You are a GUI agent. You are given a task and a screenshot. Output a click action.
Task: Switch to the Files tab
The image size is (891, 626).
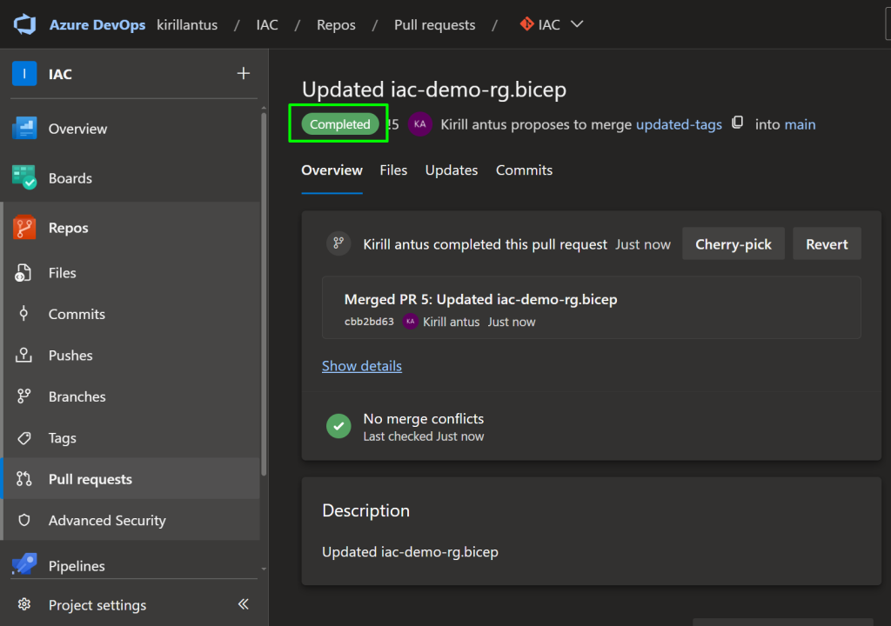click(393, 170)
